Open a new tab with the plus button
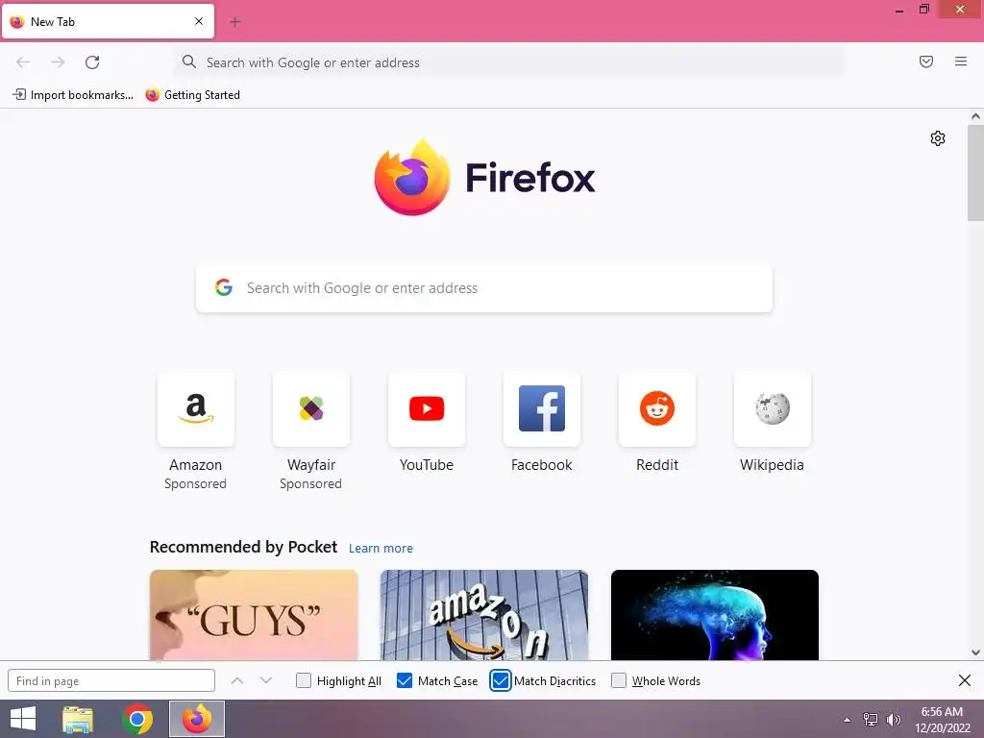The image size is (984, 738). point(235,22)
